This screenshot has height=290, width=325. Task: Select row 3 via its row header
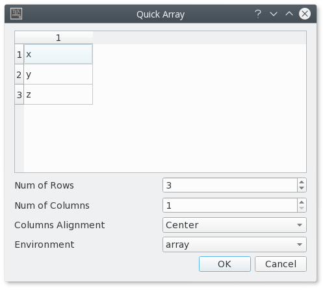pyautogui.click(x=19, y=94)
